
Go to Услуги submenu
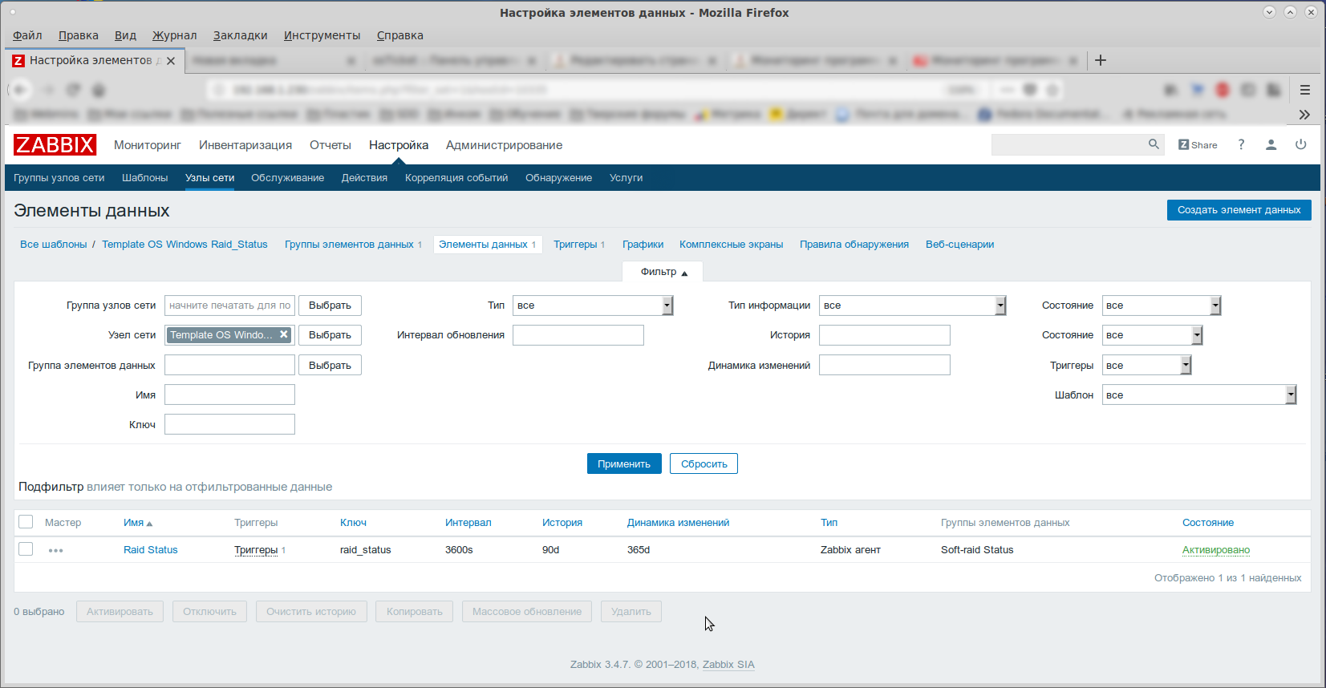626,178
